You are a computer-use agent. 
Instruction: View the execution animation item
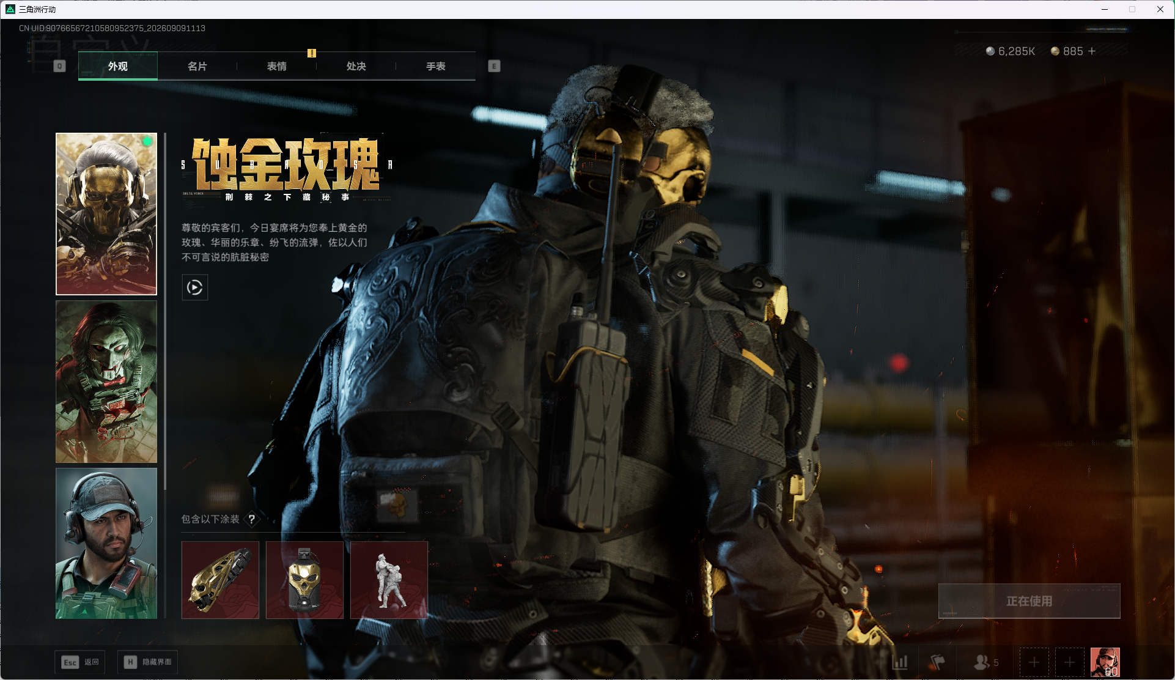pos(389,580)
